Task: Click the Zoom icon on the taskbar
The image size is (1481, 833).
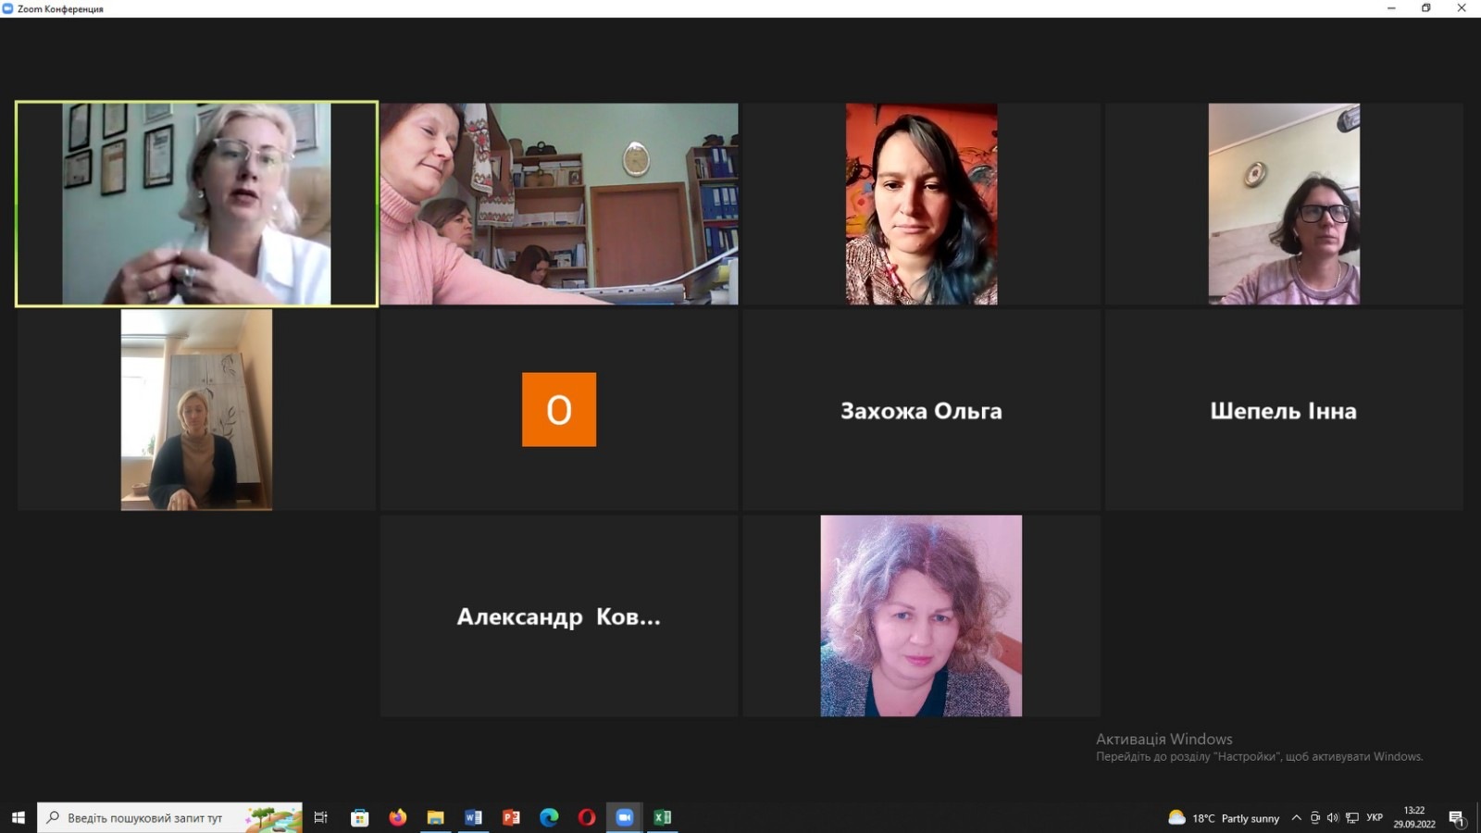Action: point(625,817)
